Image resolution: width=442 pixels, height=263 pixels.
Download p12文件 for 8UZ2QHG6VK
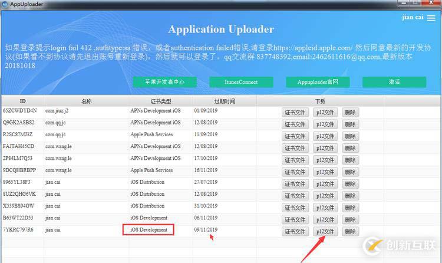[325, 196]
